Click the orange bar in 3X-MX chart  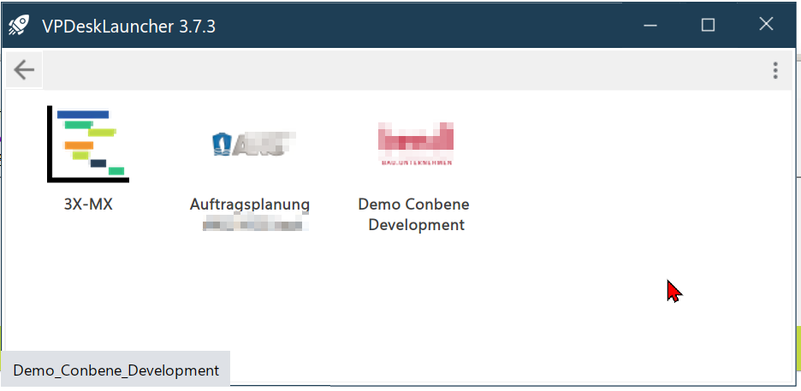point(79,145)
